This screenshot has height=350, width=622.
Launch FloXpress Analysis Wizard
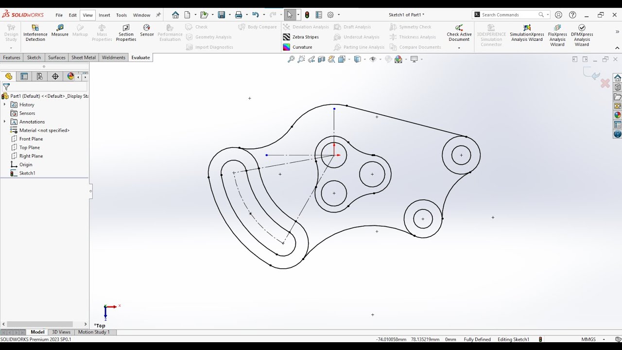click(x=557, y=35)
